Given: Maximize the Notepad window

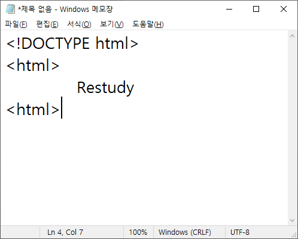Looking at the screenshot, I should point(256,9).
